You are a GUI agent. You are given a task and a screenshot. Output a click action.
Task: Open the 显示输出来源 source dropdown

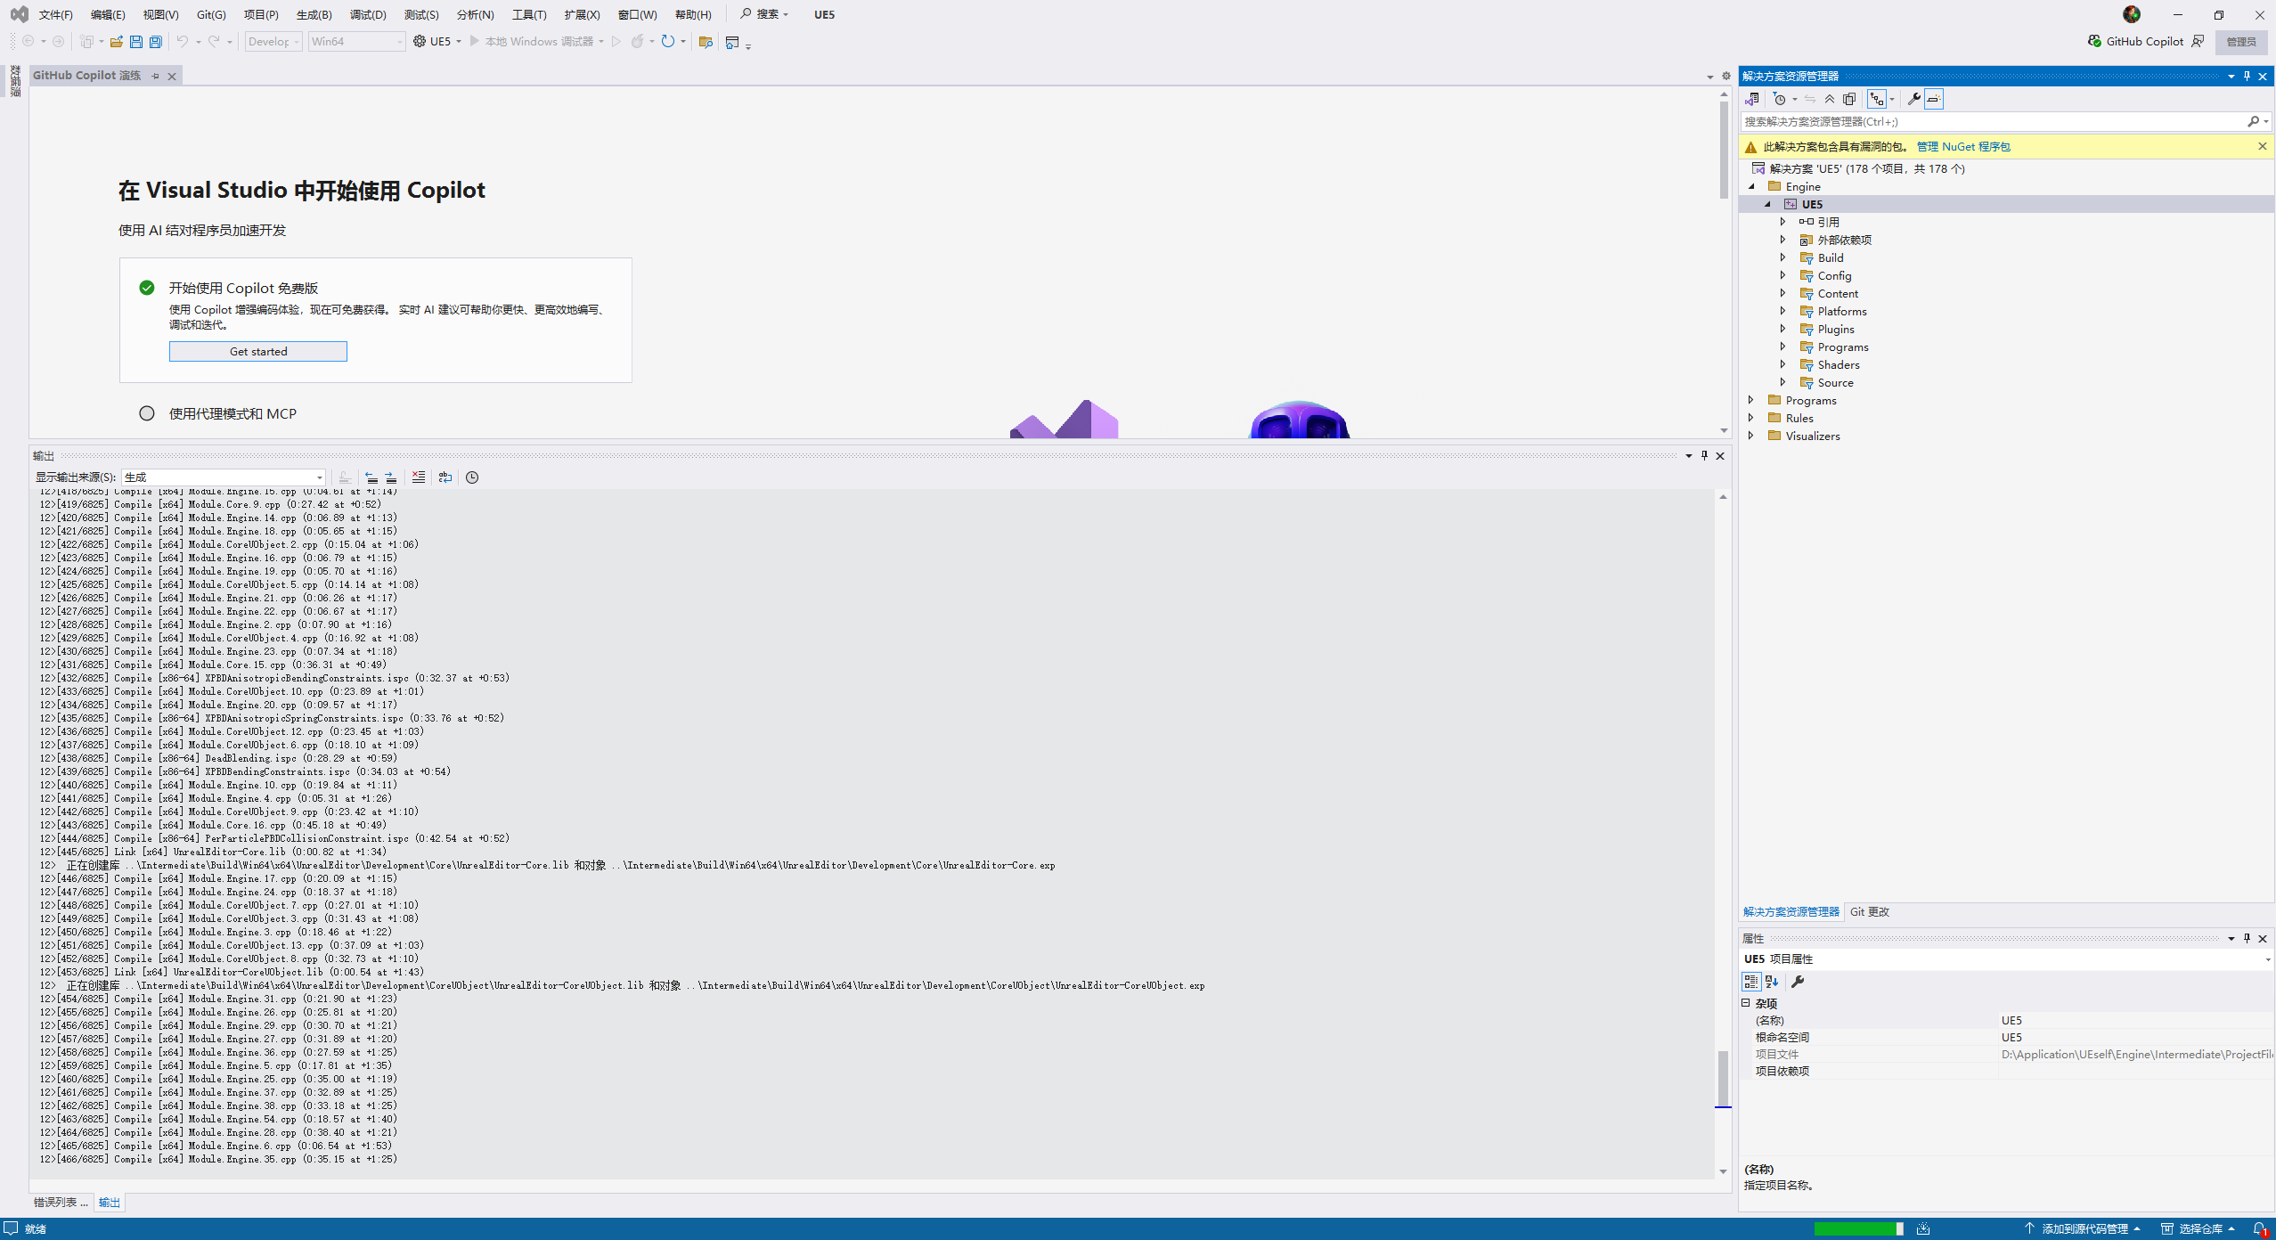tap(224, 477)
